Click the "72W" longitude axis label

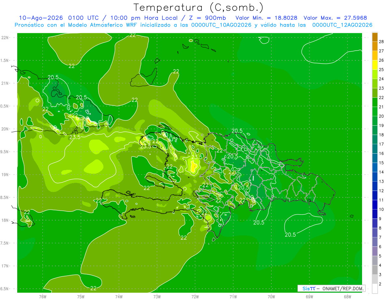tap(195, 297)
